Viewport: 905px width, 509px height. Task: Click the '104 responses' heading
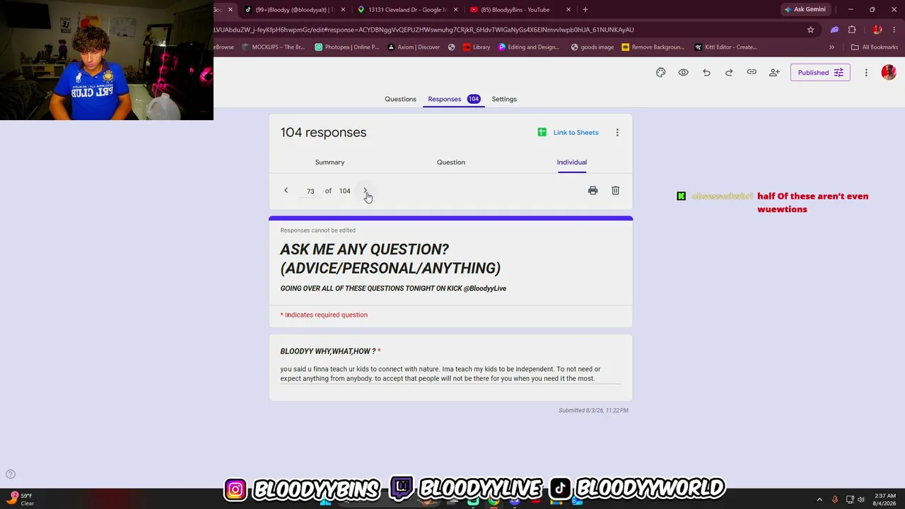point(323,132)
